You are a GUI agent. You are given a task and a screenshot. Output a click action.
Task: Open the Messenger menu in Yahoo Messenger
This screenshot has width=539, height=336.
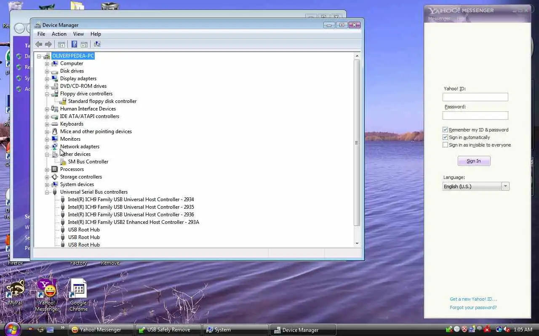(439, 18)
